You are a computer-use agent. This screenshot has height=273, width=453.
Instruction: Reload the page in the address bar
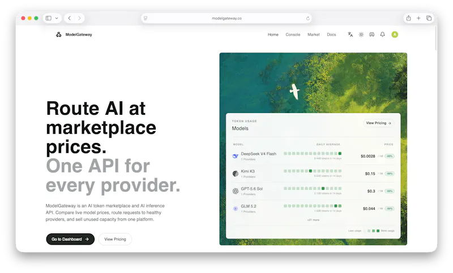tap(307, 18)
